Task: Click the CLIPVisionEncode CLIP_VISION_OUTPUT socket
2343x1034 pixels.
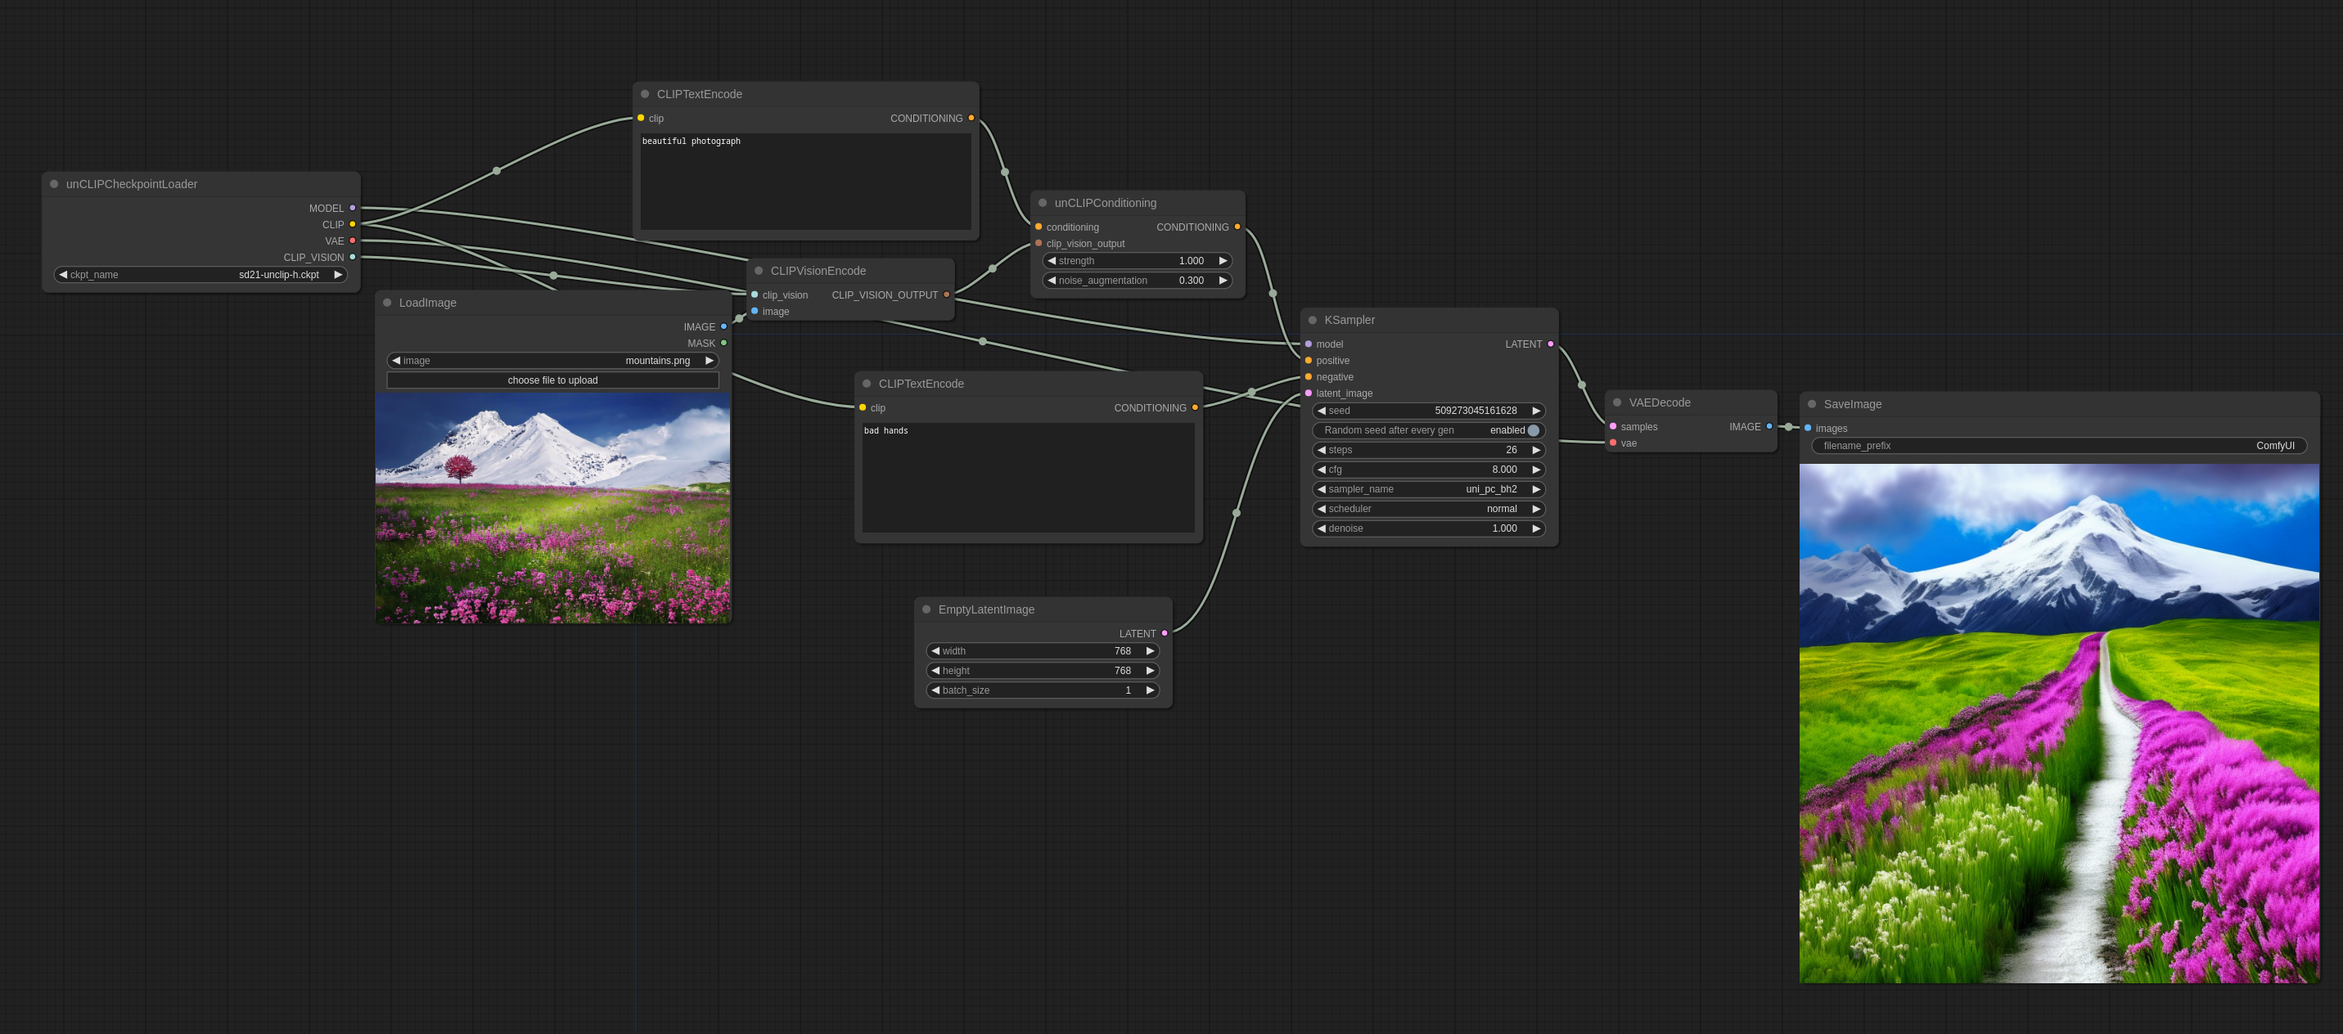Action: [946, 294]
